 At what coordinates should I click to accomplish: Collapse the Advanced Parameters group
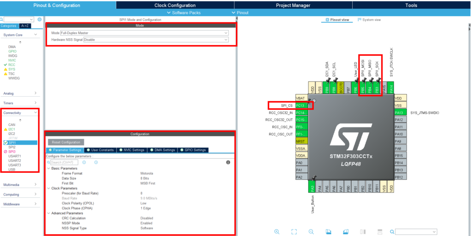(x=48, y=213)
